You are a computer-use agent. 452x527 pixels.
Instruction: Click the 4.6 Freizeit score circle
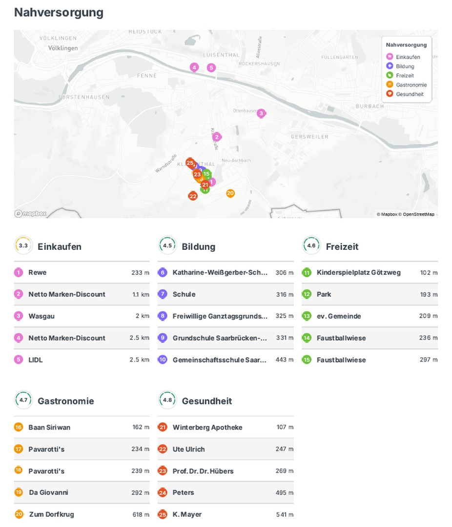click(x=311, y=245)
